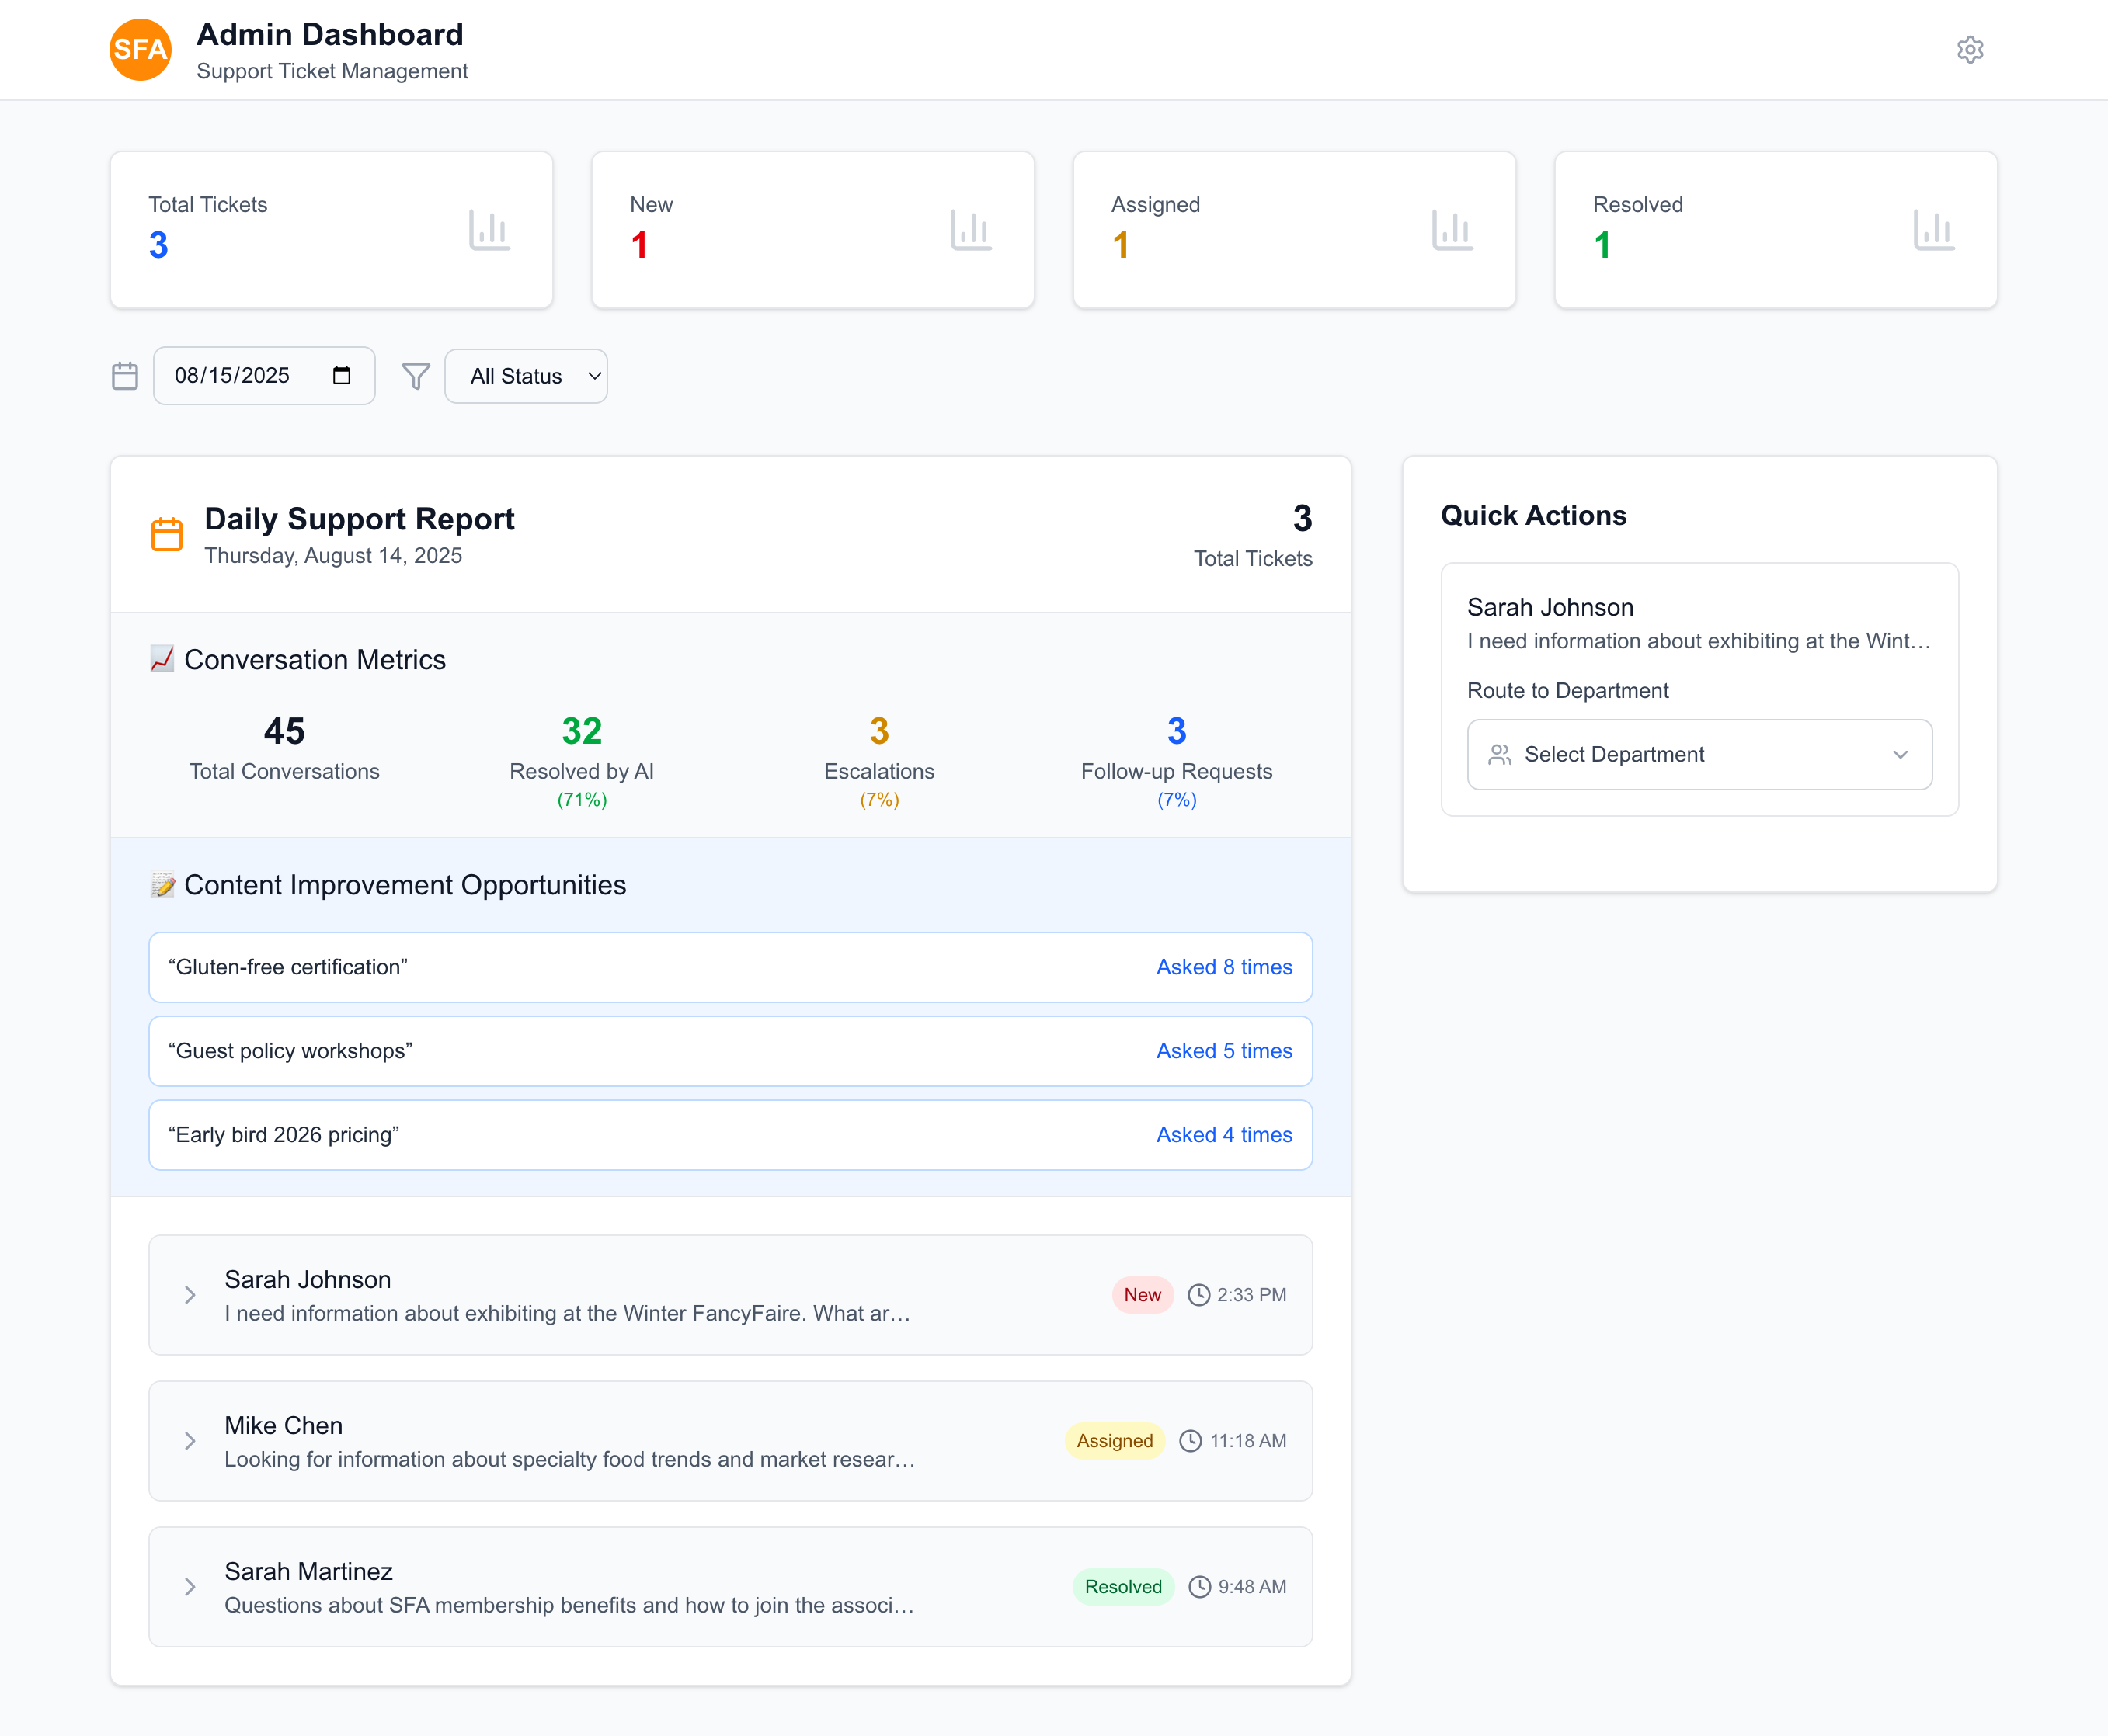
Task: Open the settings gear icon
Action: coord(1970,49)
